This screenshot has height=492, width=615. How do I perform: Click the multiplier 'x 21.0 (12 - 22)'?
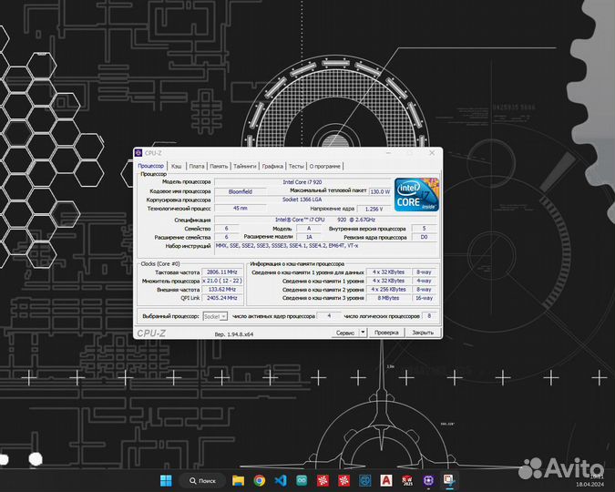pyautogui.click(x=222, y=281)
